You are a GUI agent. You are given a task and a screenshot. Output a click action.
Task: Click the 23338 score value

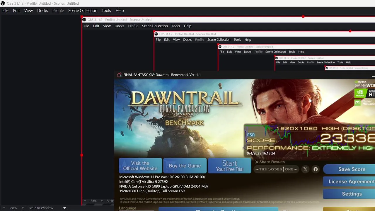tap(347, 138)
